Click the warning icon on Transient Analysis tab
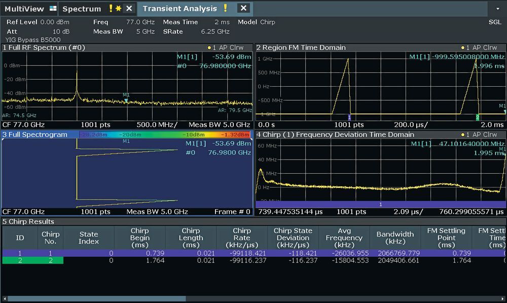 [x=224, y=9]
